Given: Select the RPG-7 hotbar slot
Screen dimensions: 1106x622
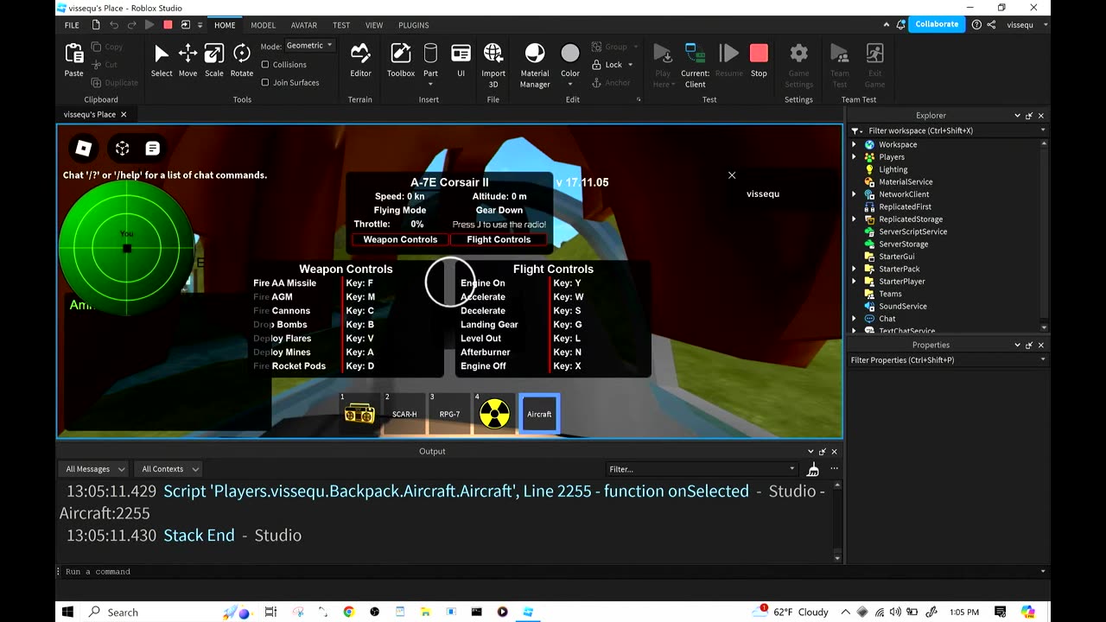Looking at the screenshot, I should click(x=449, y=414).
